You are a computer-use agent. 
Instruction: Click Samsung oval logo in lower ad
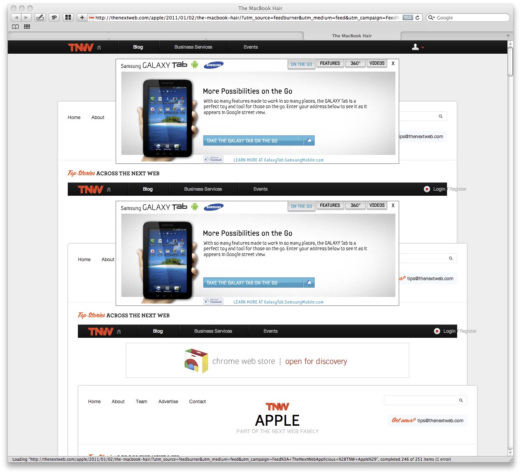214,207
